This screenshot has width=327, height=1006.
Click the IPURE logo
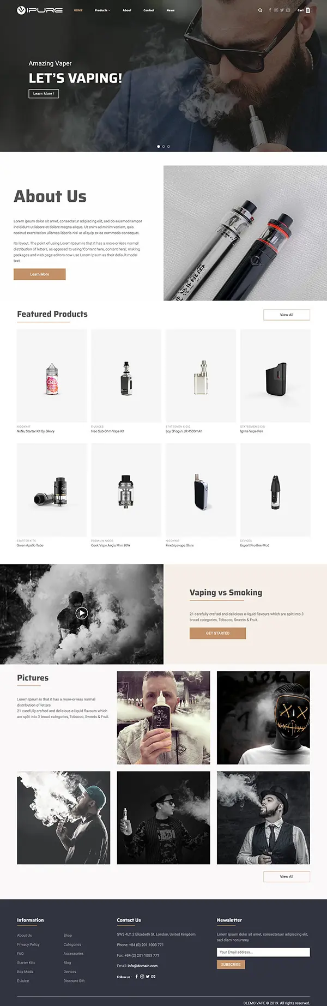pos(40,10)
